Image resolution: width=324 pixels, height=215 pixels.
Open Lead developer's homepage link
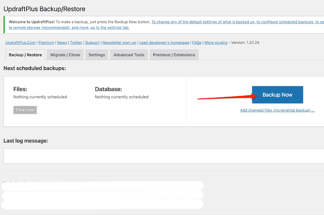point(164,43)
